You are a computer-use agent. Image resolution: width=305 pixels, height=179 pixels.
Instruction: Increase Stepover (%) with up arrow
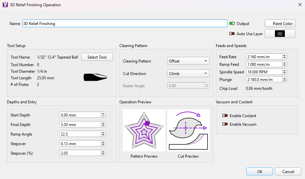pyautogui.click(x=103, y=152)
